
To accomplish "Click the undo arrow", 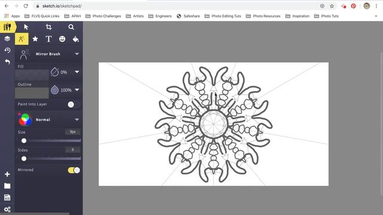I will (x=7, y=62).
